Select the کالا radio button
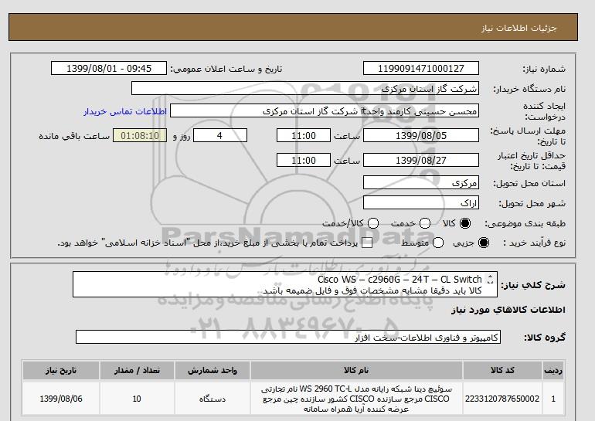The height and width of the screenshot is (421, 595). tap(465, 223)
